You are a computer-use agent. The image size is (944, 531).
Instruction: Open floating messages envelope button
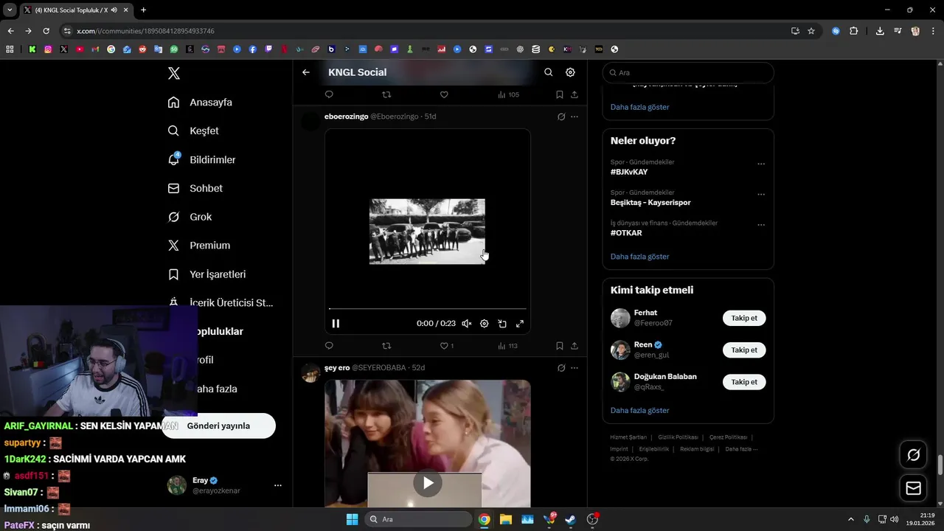coord(914,488)
